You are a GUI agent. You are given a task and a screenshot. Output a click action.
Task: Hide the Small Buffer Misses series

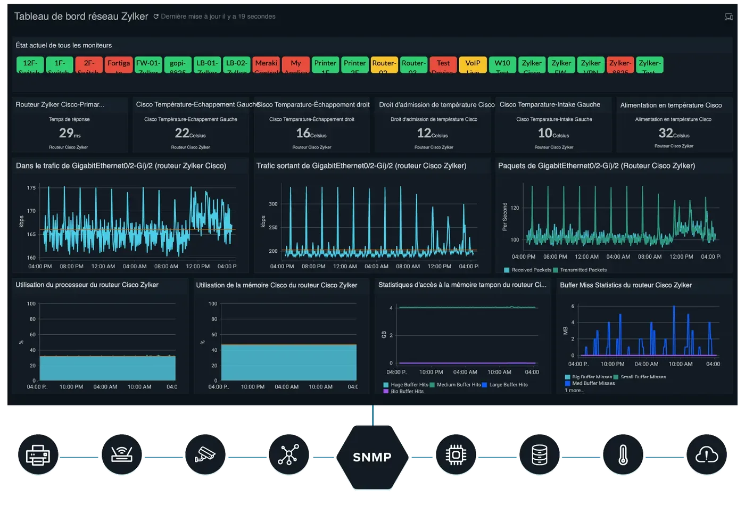coord(640,377)
